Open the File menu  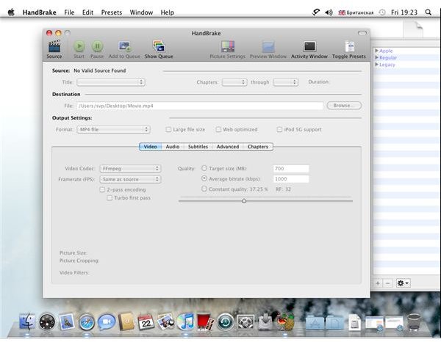pyautogui.click(x=69, y=12)
